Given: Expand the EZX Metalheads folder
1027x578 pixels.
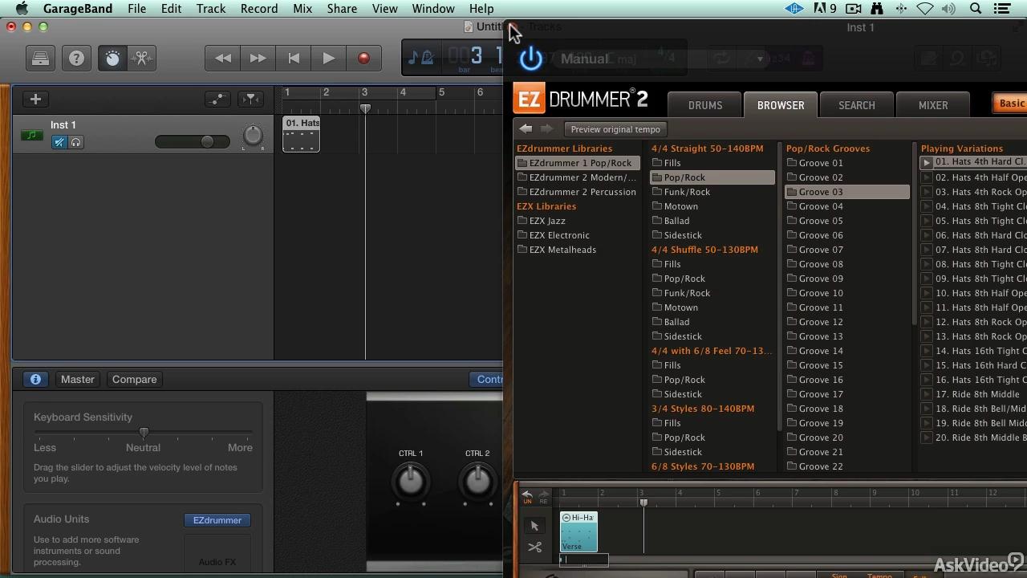Looking at the screenshot, I should [x=556, y=250].
